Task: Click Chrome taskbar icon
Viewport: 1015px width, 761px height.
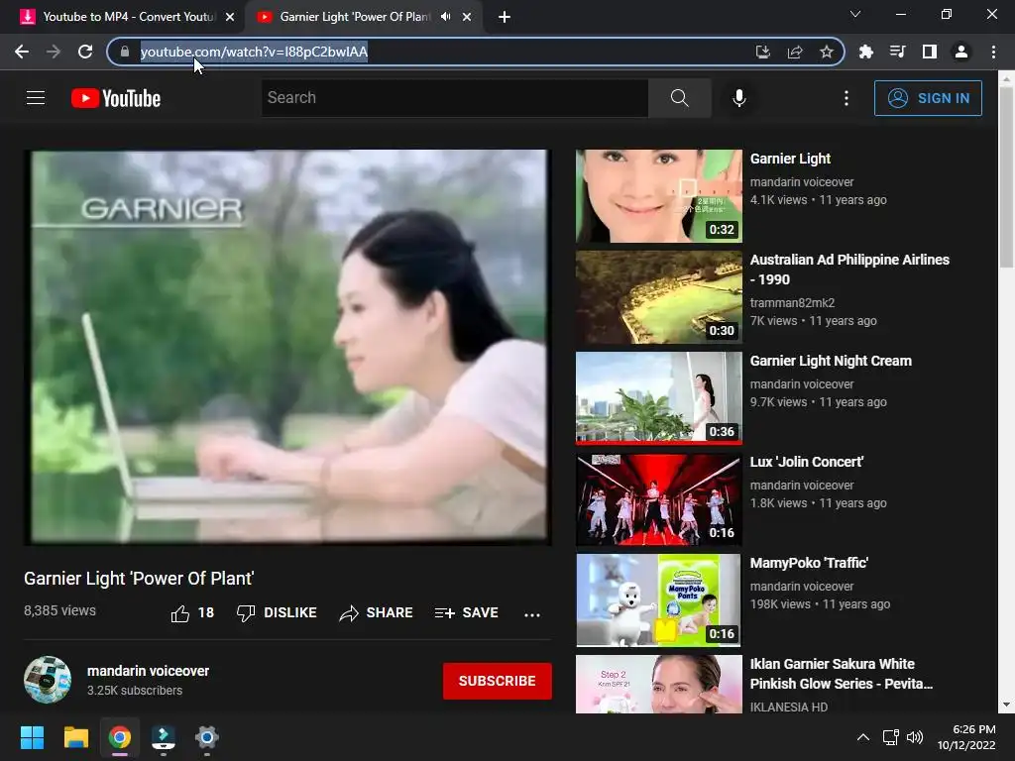Action: [x=120, y=737]
